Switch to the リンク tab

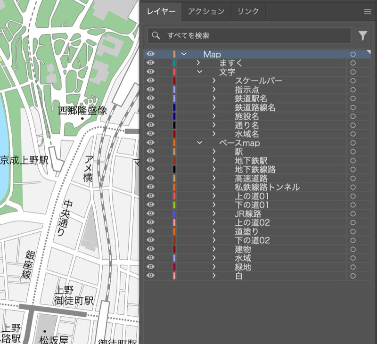pyautogui.click(x=248, y=12)
